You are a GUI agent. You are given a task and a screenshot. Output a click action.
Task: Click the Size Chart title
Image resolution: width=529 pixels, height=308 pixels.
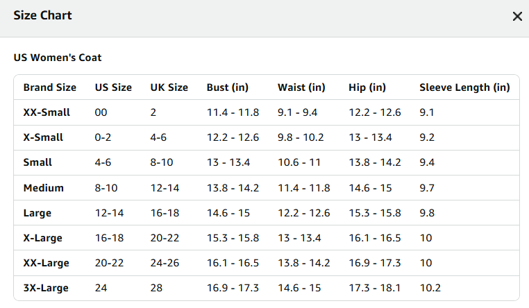(42, 15)
